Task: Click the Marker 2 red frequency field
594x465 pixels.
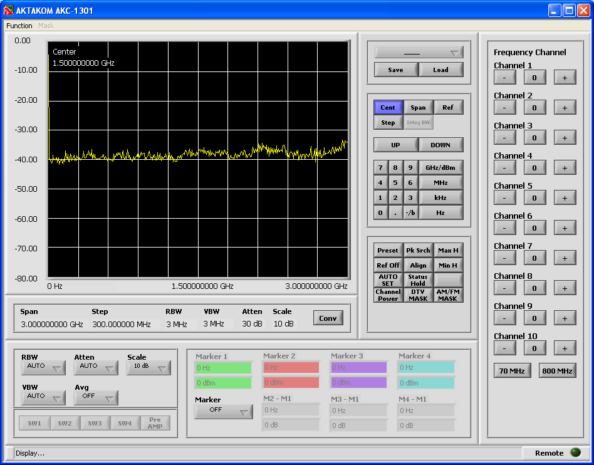Action: pos(291,367)
